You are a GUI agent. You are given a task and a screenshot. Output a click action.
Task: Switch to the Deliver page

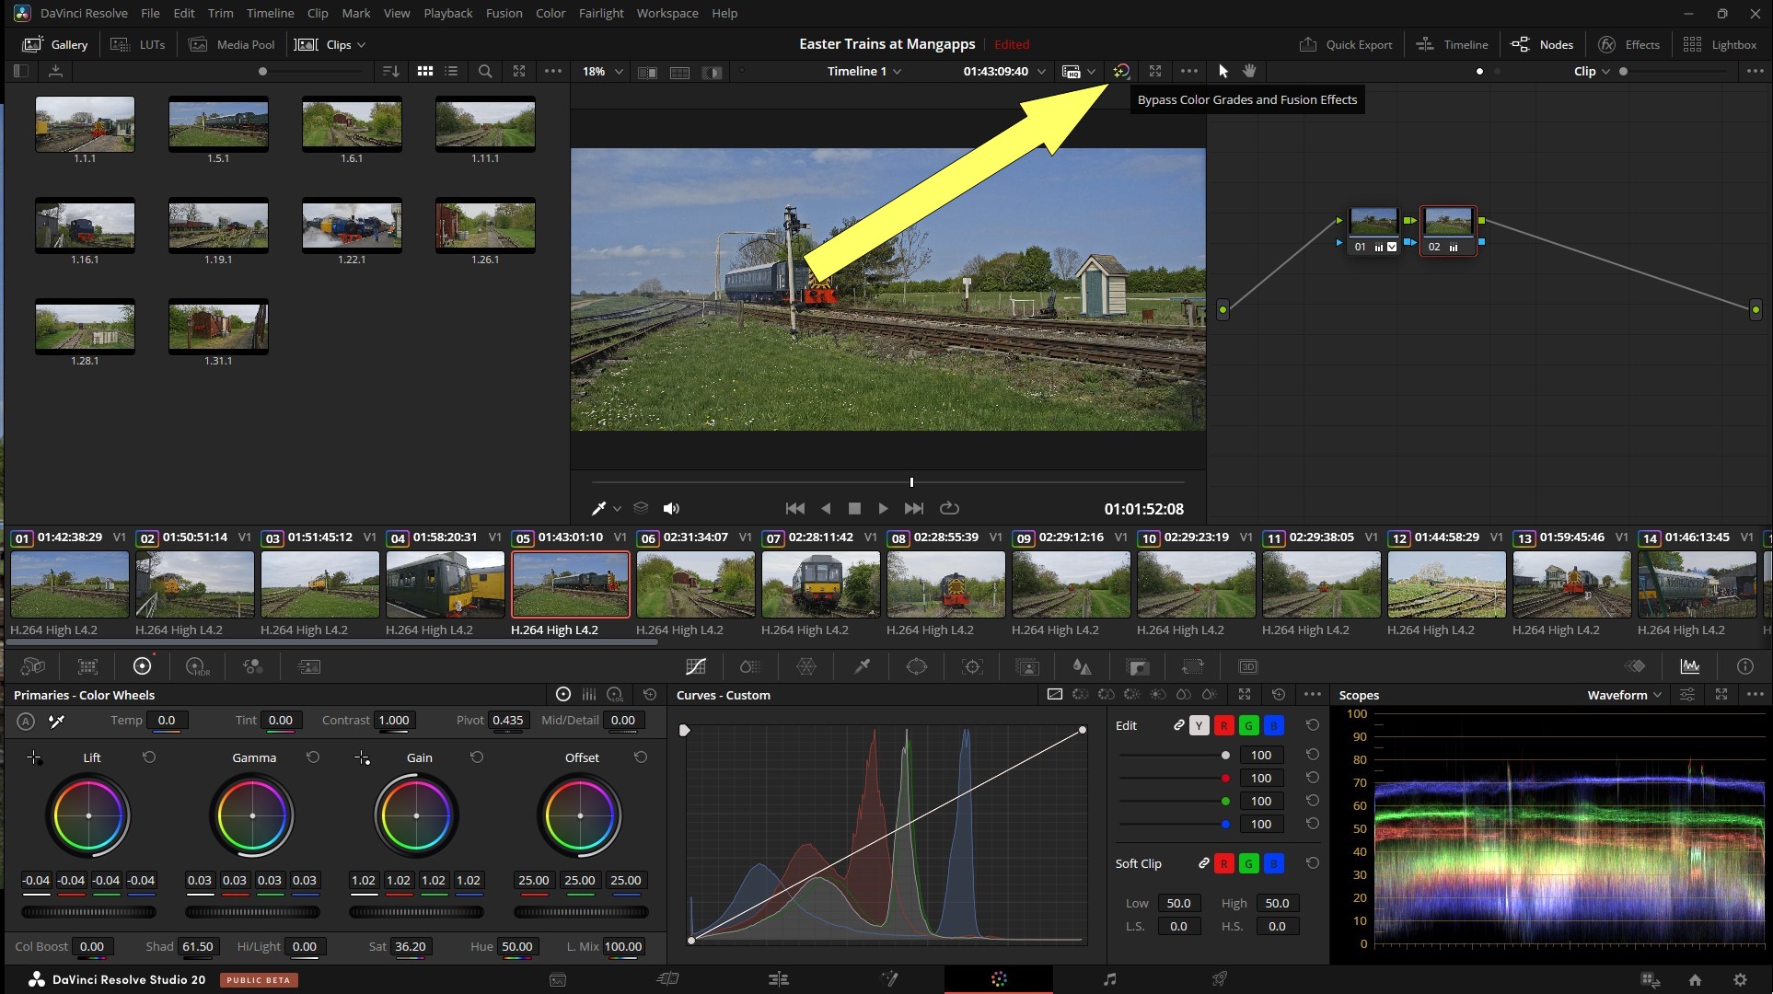point(1220,979)
